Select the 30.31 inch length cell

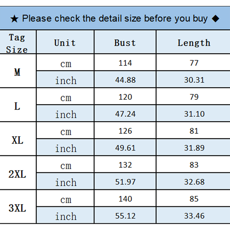tap(194, 80)
